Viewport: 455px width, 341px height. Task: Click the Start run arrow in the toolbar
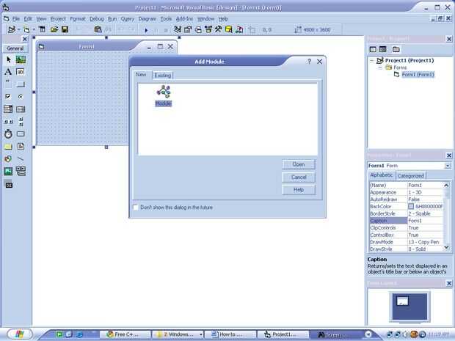146,30
